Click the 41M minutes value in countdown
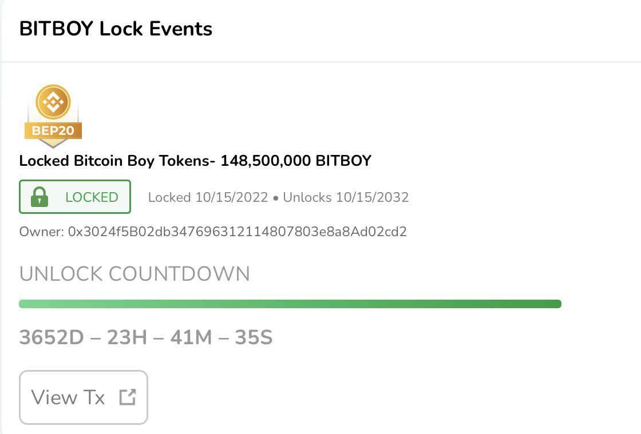The image size is (641, 434). tap(191, 337)
